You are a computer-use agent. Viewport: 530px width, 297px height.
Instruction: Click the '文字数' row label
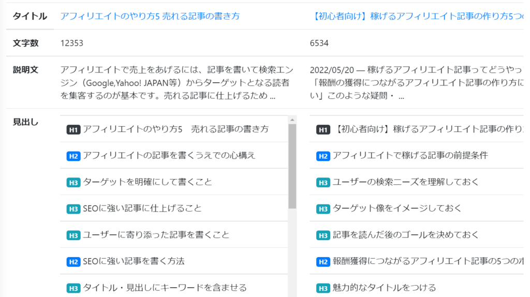click(x=26, y=43)
